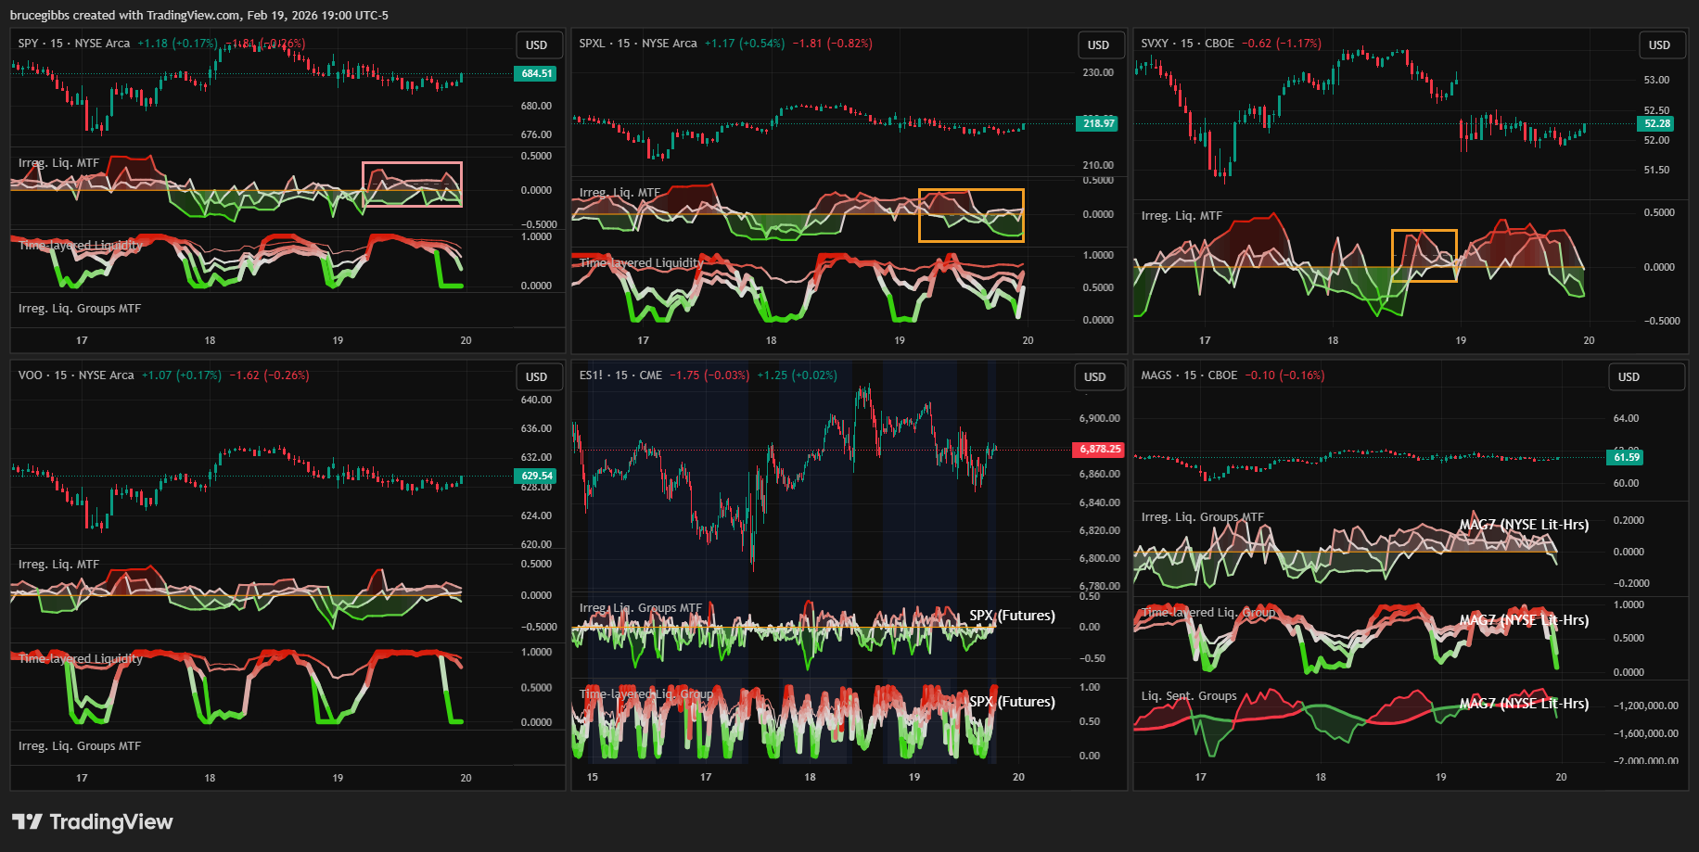
Task: Click the TradingView logo at bottom left
Action: pos(92,822)
